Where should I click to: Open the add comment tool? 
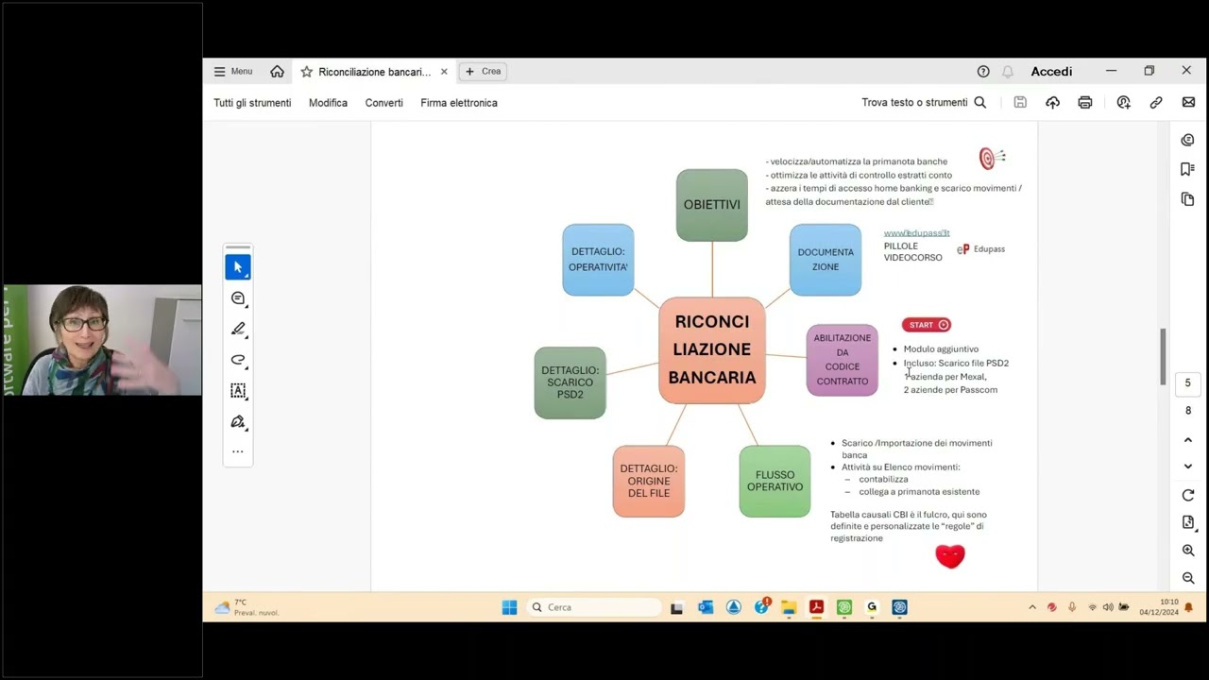pyautogui.click(x=238, y=298)
